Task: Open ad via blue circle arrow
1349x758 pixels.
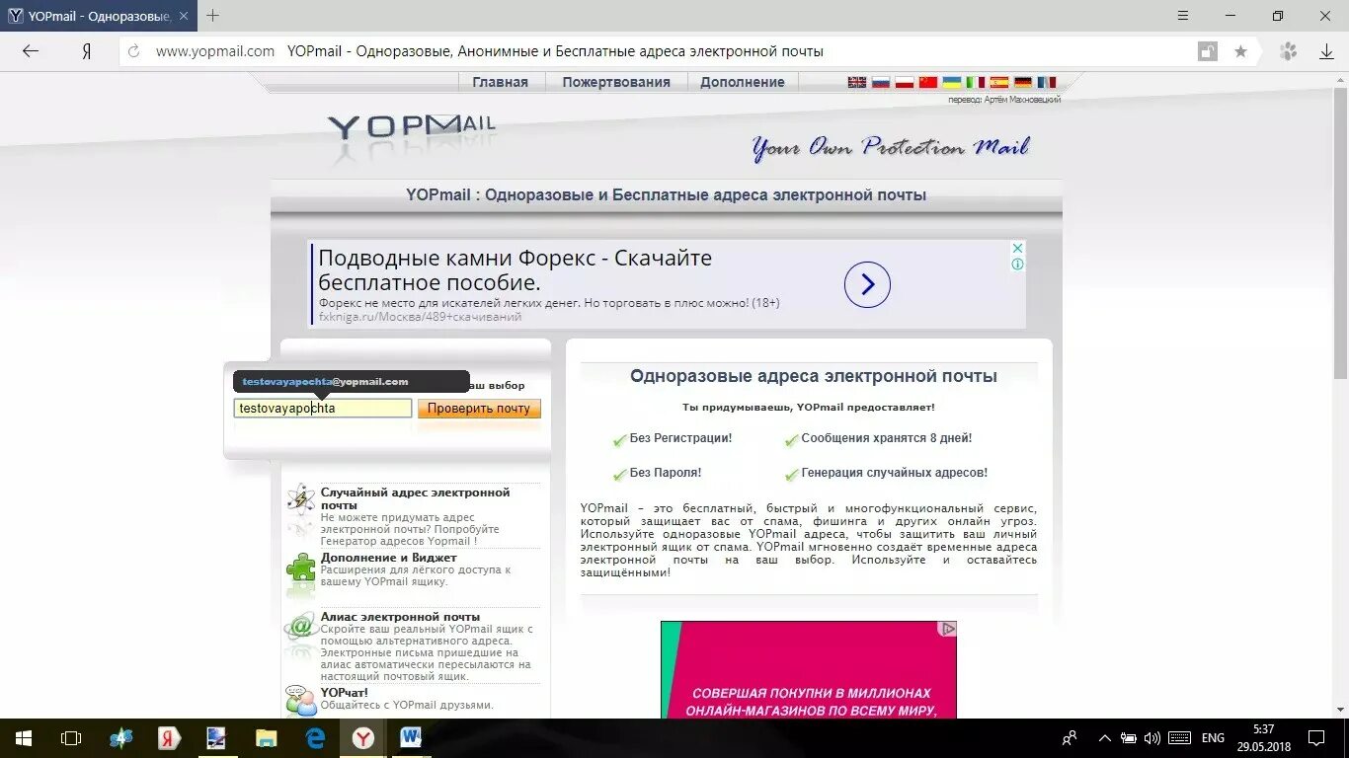Action: (867, 285)
